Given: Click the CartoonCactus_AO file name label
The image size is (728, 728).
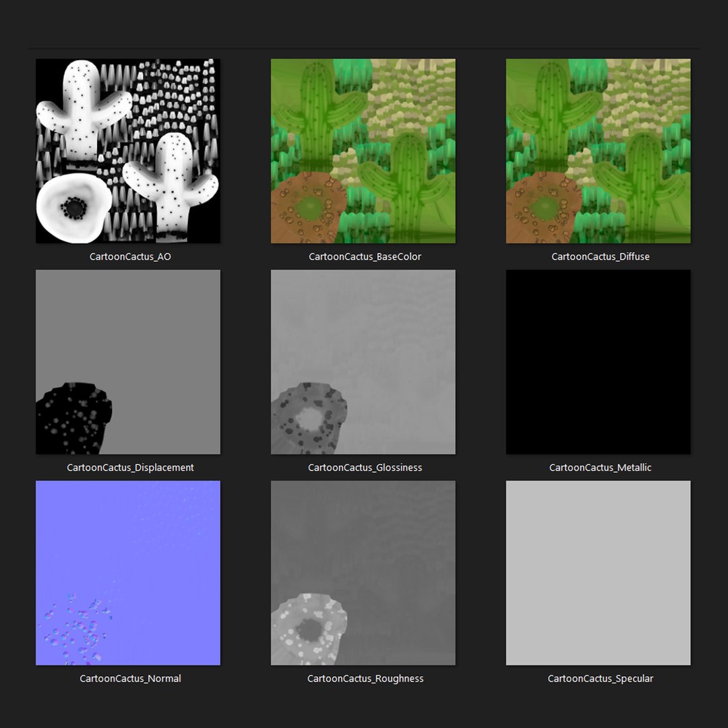Looking at the screenshot, I should [131, 256].
